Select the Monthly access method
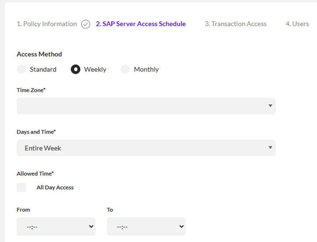The width and height of the screenshot is (317, 242). tap(125, 69)
